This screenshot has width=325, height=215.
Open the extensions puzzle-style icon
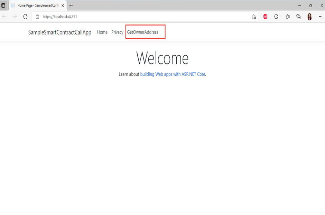[x=276, y=16]
